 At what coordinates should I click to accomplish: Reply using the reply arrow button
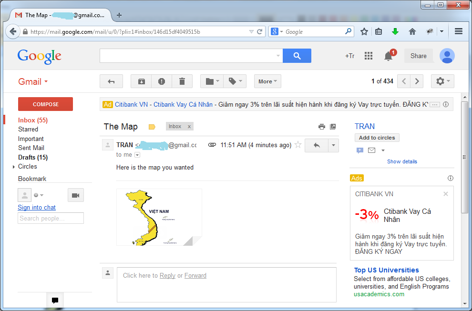[x=317, y=145]
